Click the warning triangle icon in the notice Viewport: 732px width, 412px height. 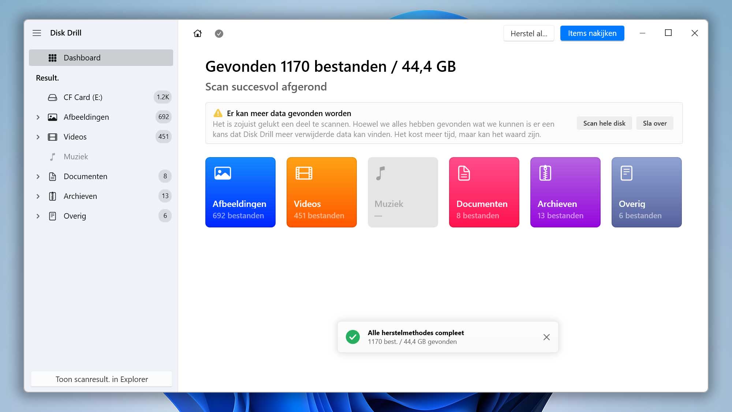pyautogui.click(x=218, y=113)
